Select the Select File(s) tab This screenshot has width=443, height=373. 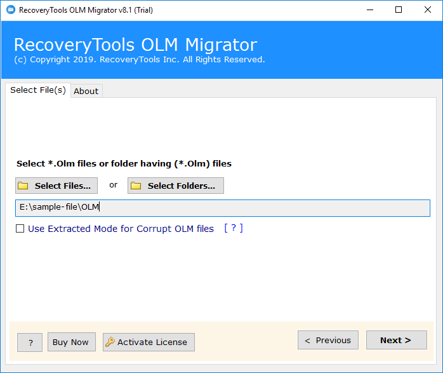38,90
